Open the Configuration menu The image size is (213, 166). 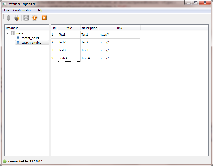(x=23, y=10)
